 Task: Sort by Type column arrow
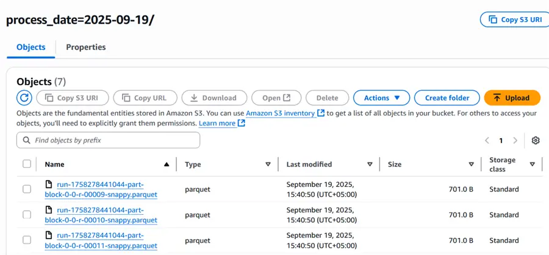pyautogui.click(x=268, y=164)
